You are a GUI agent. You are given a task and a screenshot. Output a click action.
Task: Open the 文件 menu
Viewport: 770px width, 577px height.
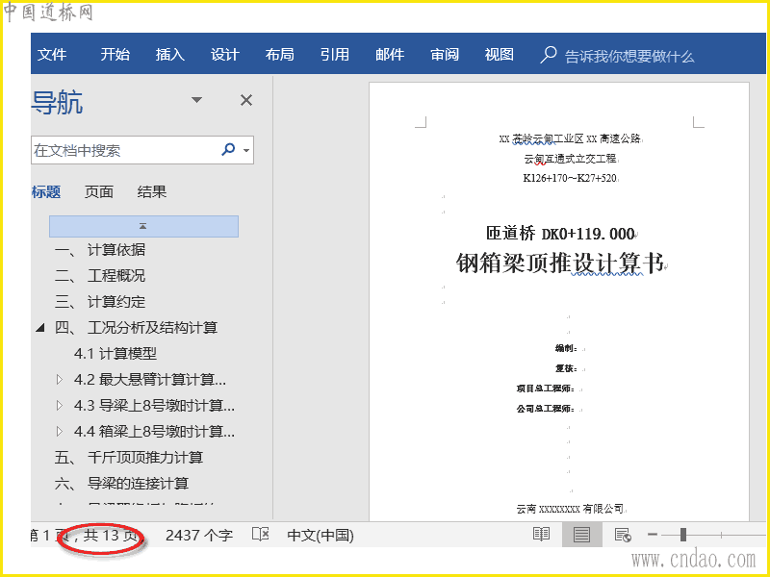click(x=52, y=54)
